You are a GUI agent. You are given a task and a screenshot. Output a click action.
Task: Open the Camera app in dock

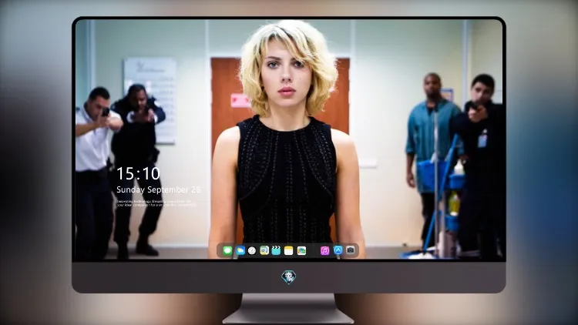[x=351, y=250]
